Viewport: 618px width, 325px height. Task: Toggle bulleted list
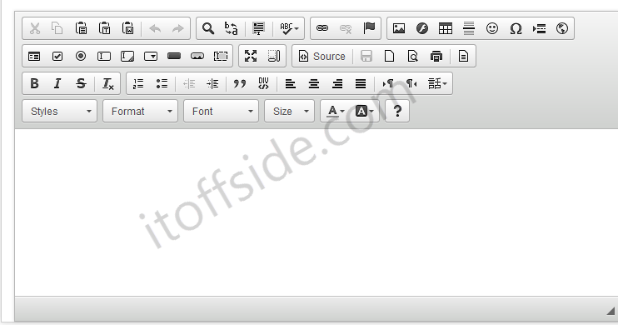(162, 83)
